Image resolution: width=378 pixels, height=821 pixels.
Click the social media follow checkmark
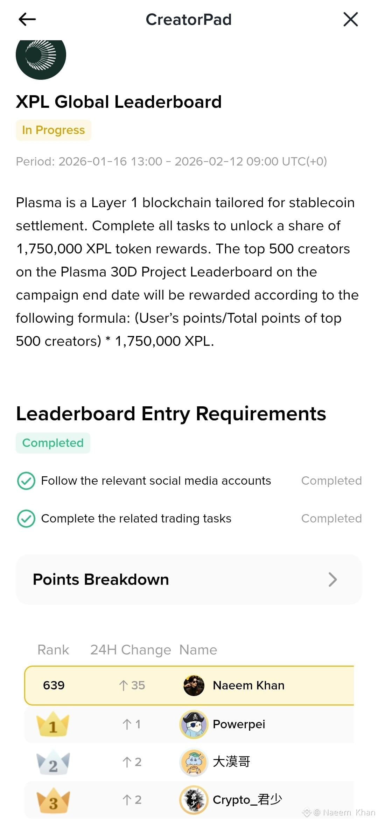tap(26, 481)
